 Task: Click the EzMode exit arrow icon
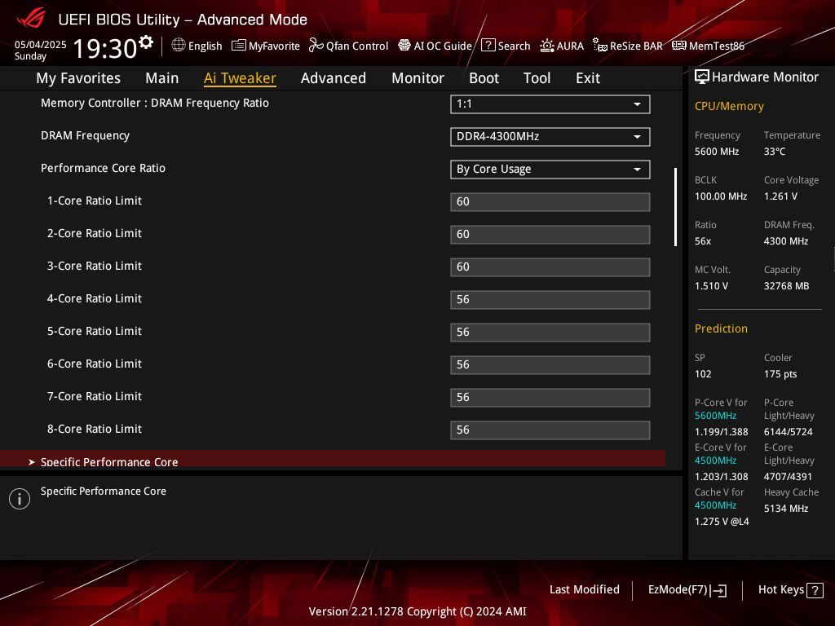[718, 590]
